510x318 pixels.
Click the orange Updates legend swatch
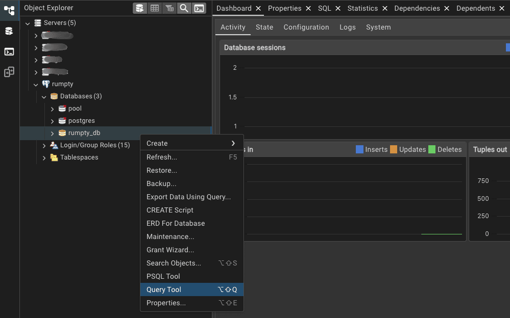point(394,149)
